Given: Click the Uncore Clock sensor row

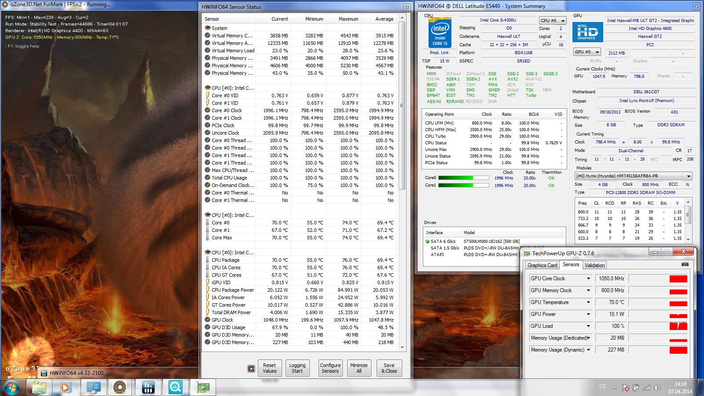Looking at the screenshot, I should click(x=300, y=133).
